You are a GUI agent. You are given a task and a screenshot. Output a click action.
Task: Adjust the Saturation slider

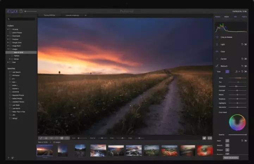pyautogui.click(x=237, y=107)
